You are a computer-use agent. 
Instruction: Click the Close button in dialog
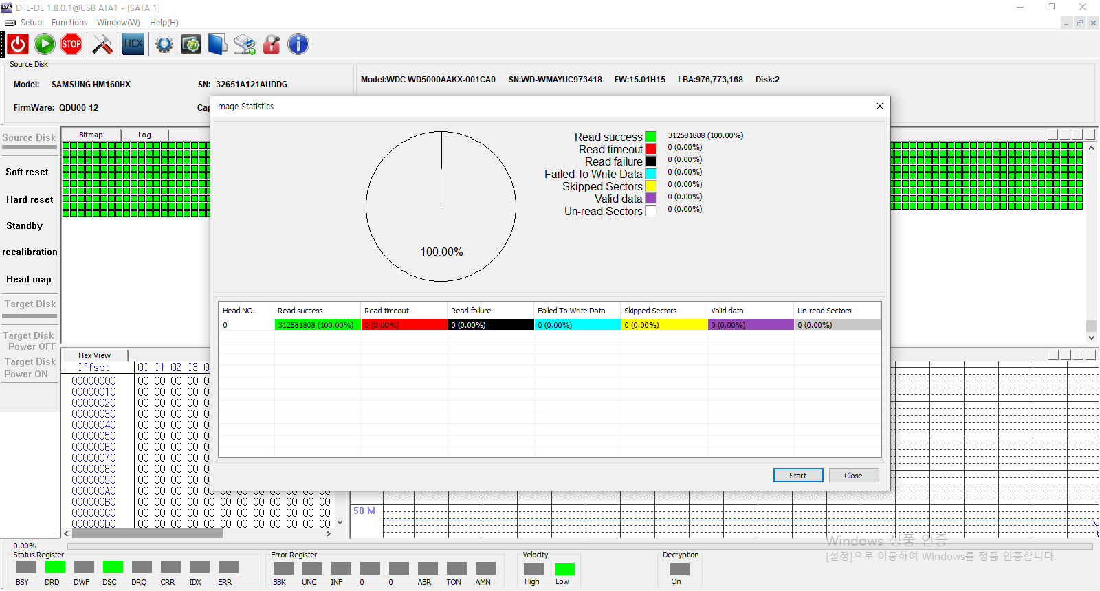tap(853, 476)
